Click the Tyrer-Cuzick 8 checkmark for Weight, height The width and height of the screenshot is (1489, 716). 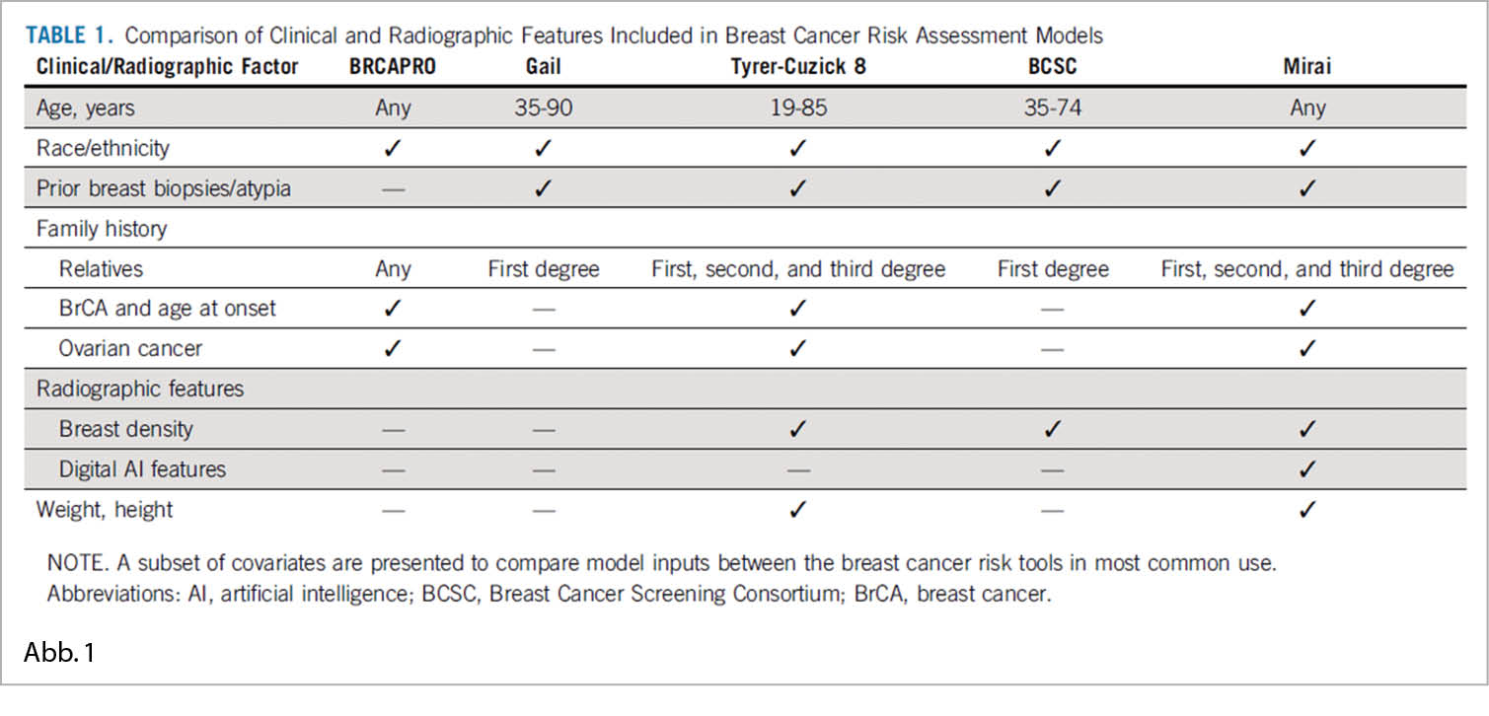tap(797, 510)
